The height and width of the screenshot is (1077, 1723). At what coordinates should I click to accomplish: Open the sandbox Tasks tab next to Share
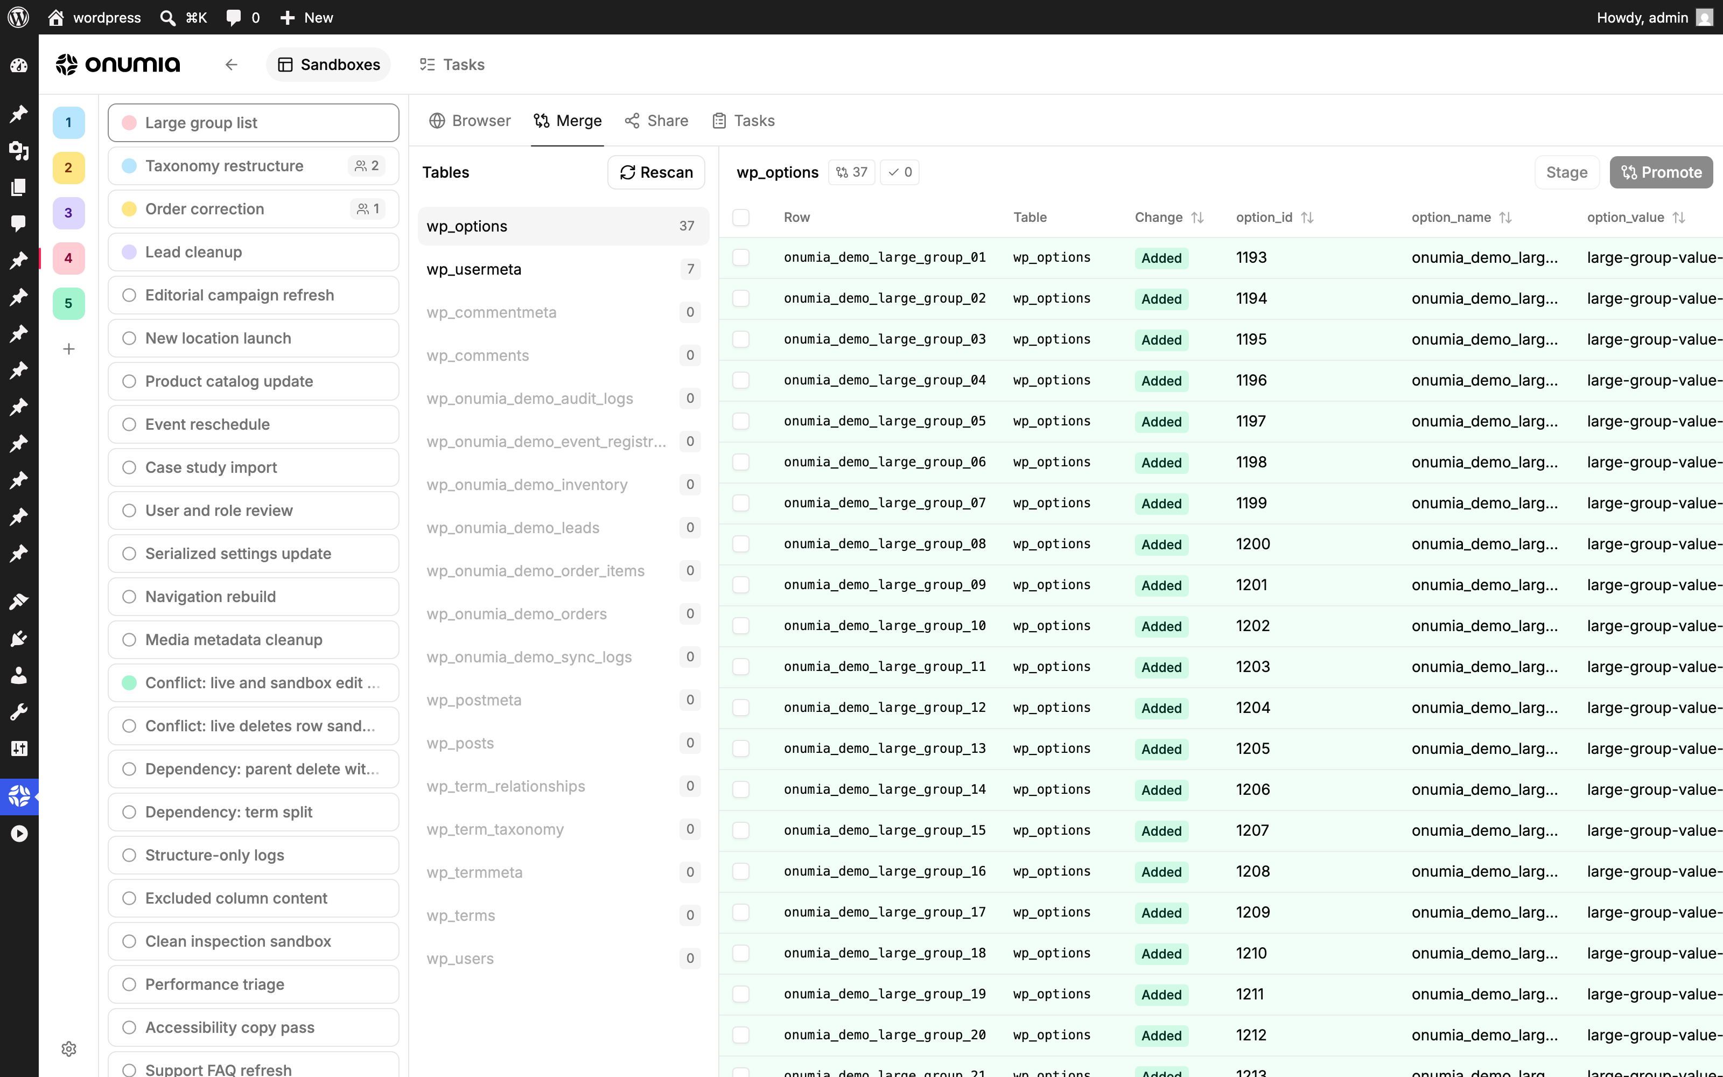pos(743,121)
